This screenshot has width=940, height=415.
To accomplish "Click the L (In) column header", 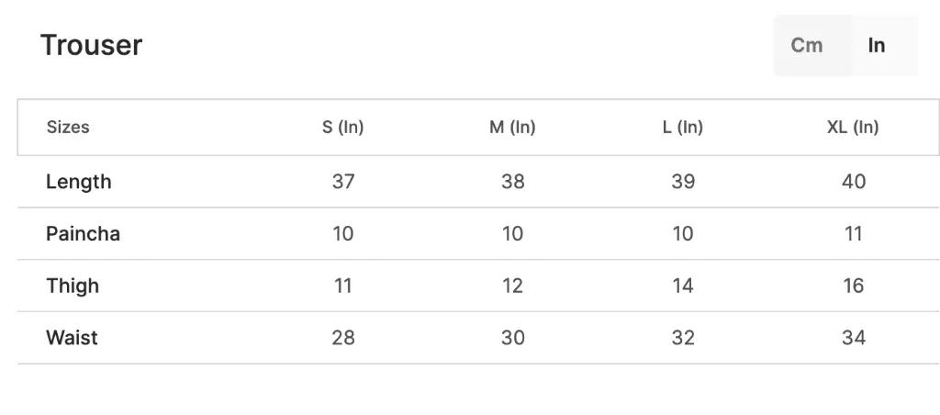I will [x=683, y=127].
